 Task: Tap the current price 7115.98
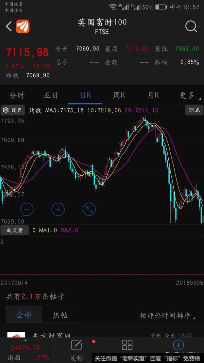click(27, 52)
